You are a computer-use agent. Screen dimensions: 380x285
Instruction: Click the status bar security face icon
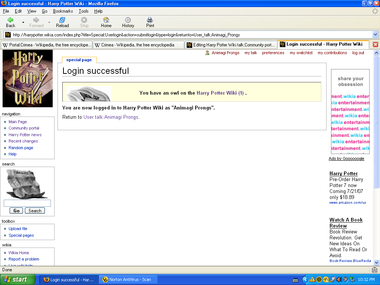click(374, 270)
